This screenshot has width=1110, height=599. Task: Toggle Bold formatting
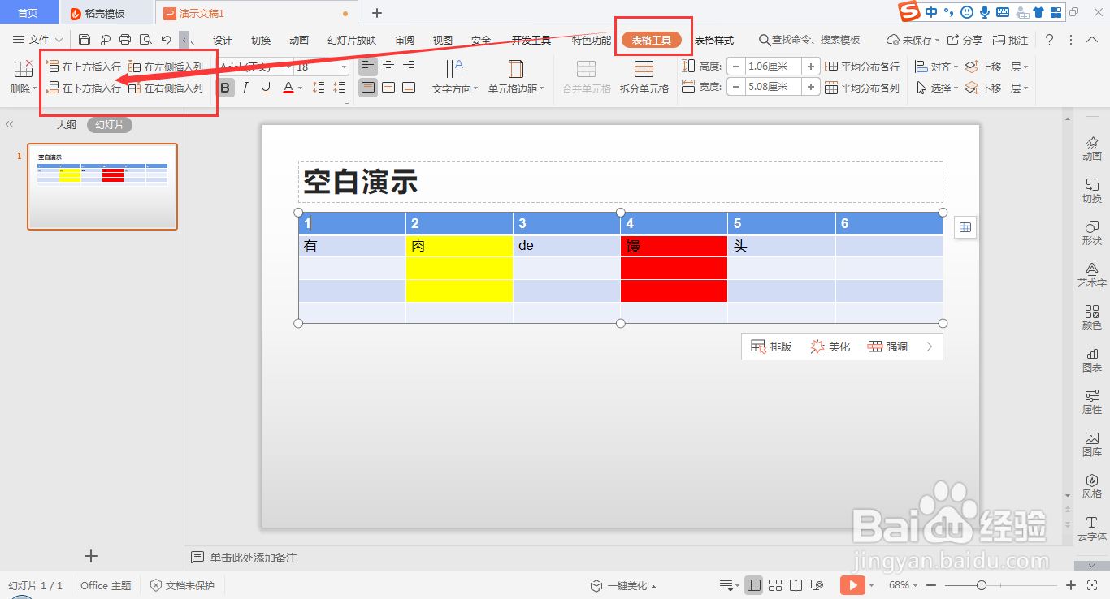pos(226,88)
